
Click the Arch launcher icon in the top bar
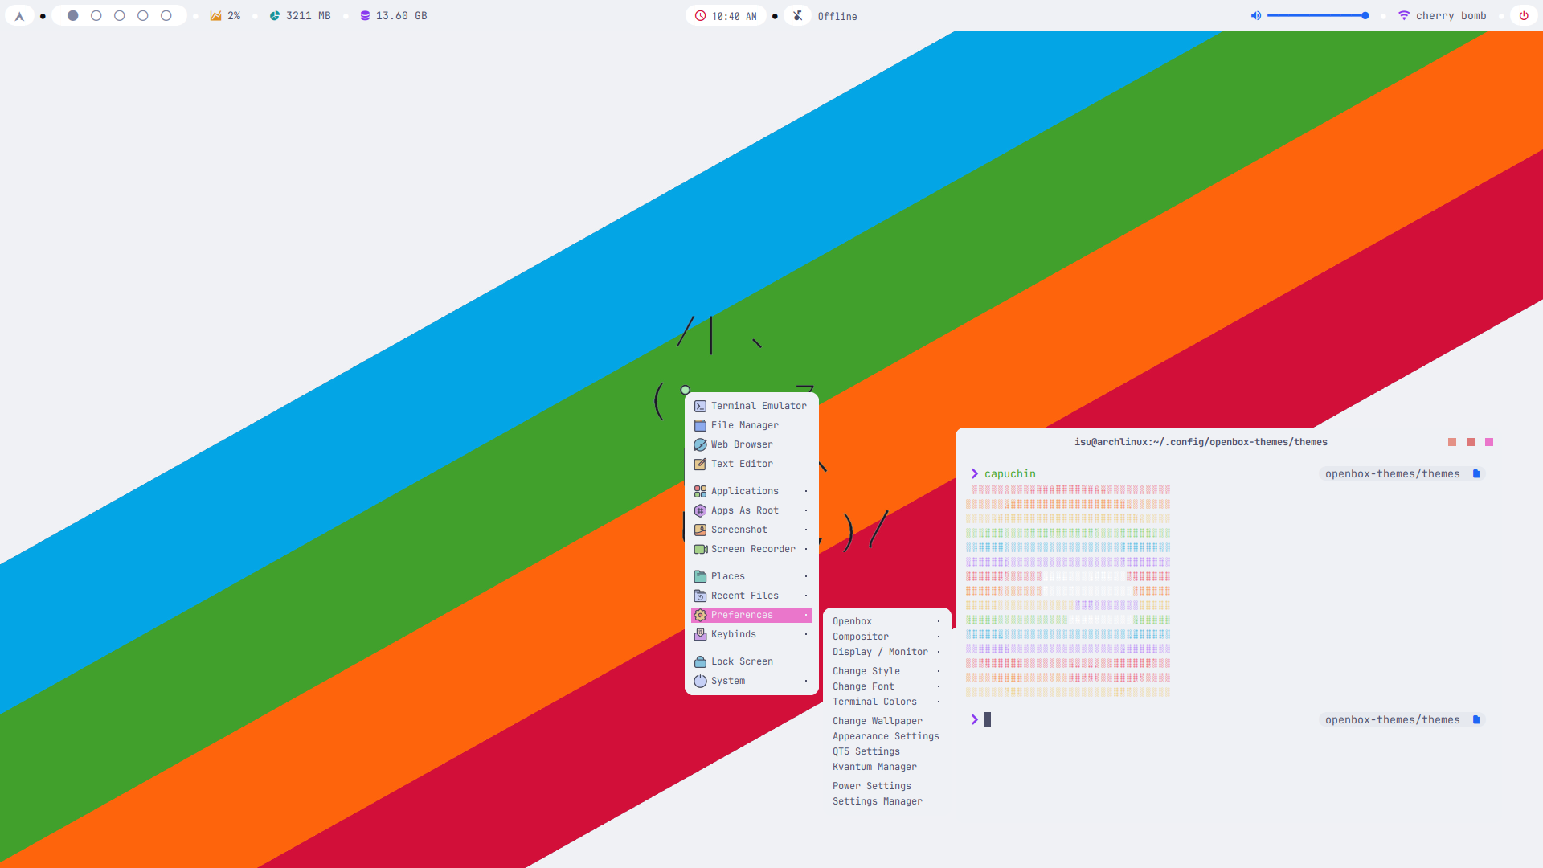pyautogui.click(x=19, y=16)
